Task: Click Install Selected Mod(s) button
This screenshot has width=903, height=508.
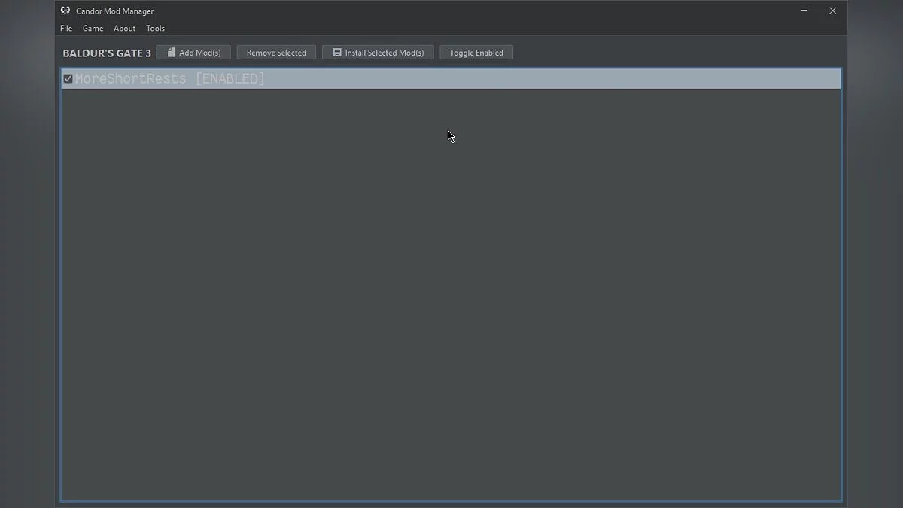Action: [x=378, y=53]
